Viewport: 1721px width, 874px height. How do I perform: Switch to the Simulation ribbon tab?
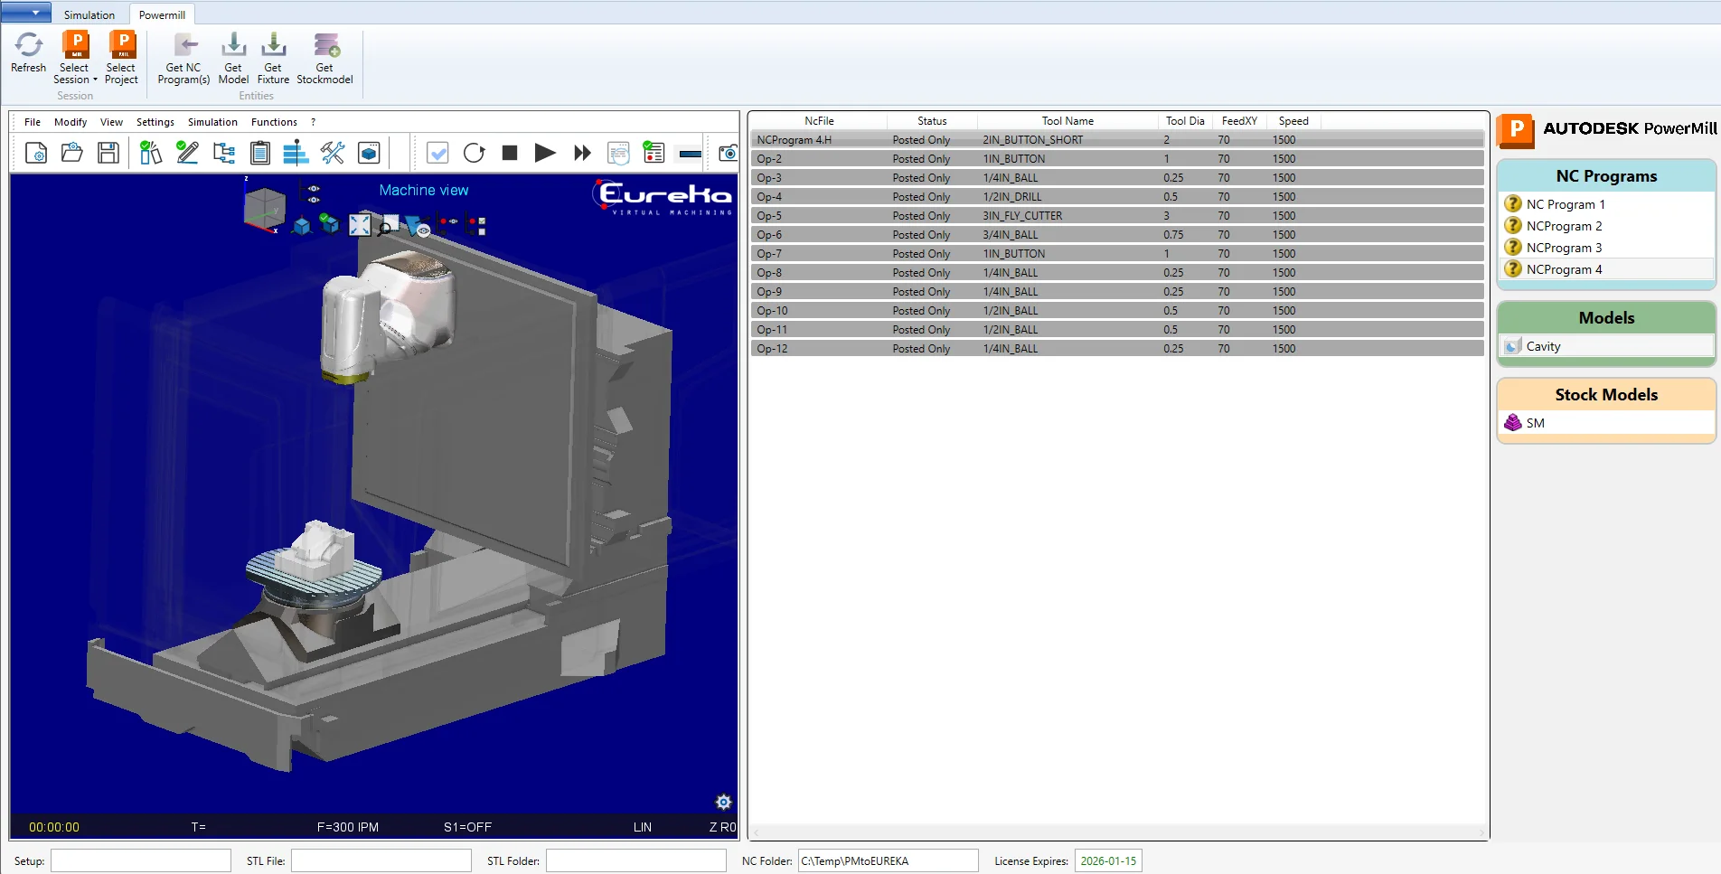click(x=89, y=14)
